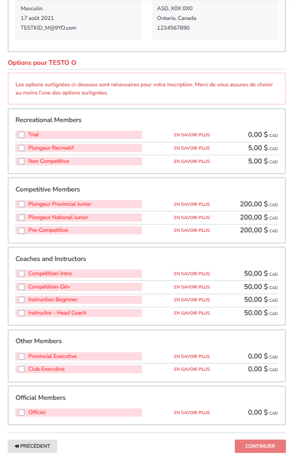Image resolution: width=292 pixels, height=458 pixels.
Task: Tick the Non Competitive checkbox
Action: 21,161
